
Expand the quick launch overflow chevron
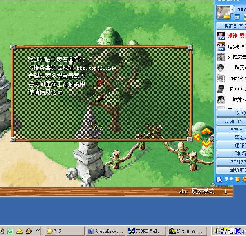(x=38, y=230)
